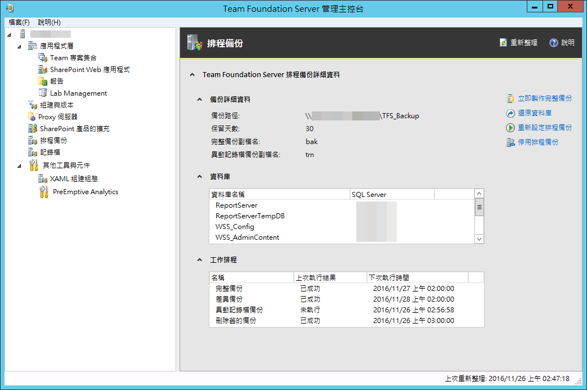The width and height of the screenshot is (587, 390).
Task: Collapse Team Foundation Server 排程備份詳細資料 section
Action: 192,74
